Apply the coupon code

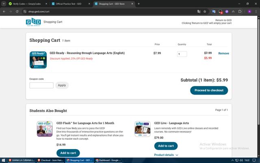62,85
